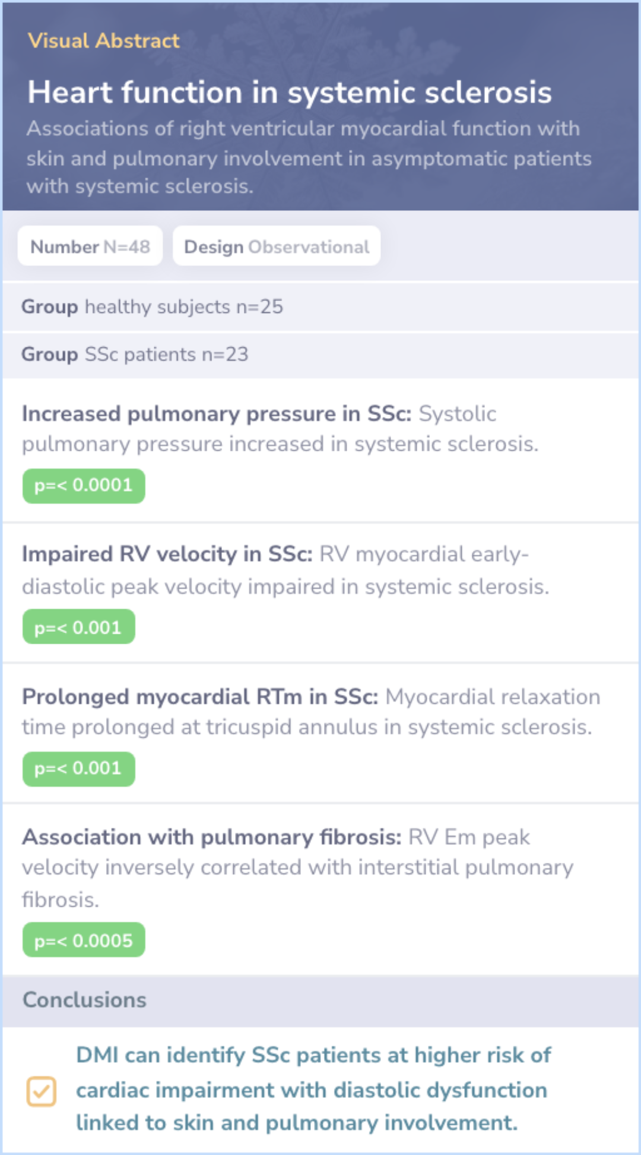641x1155 pixels.
Task: Click the green p=< 0.0001 badge
Action: [84, 486]
